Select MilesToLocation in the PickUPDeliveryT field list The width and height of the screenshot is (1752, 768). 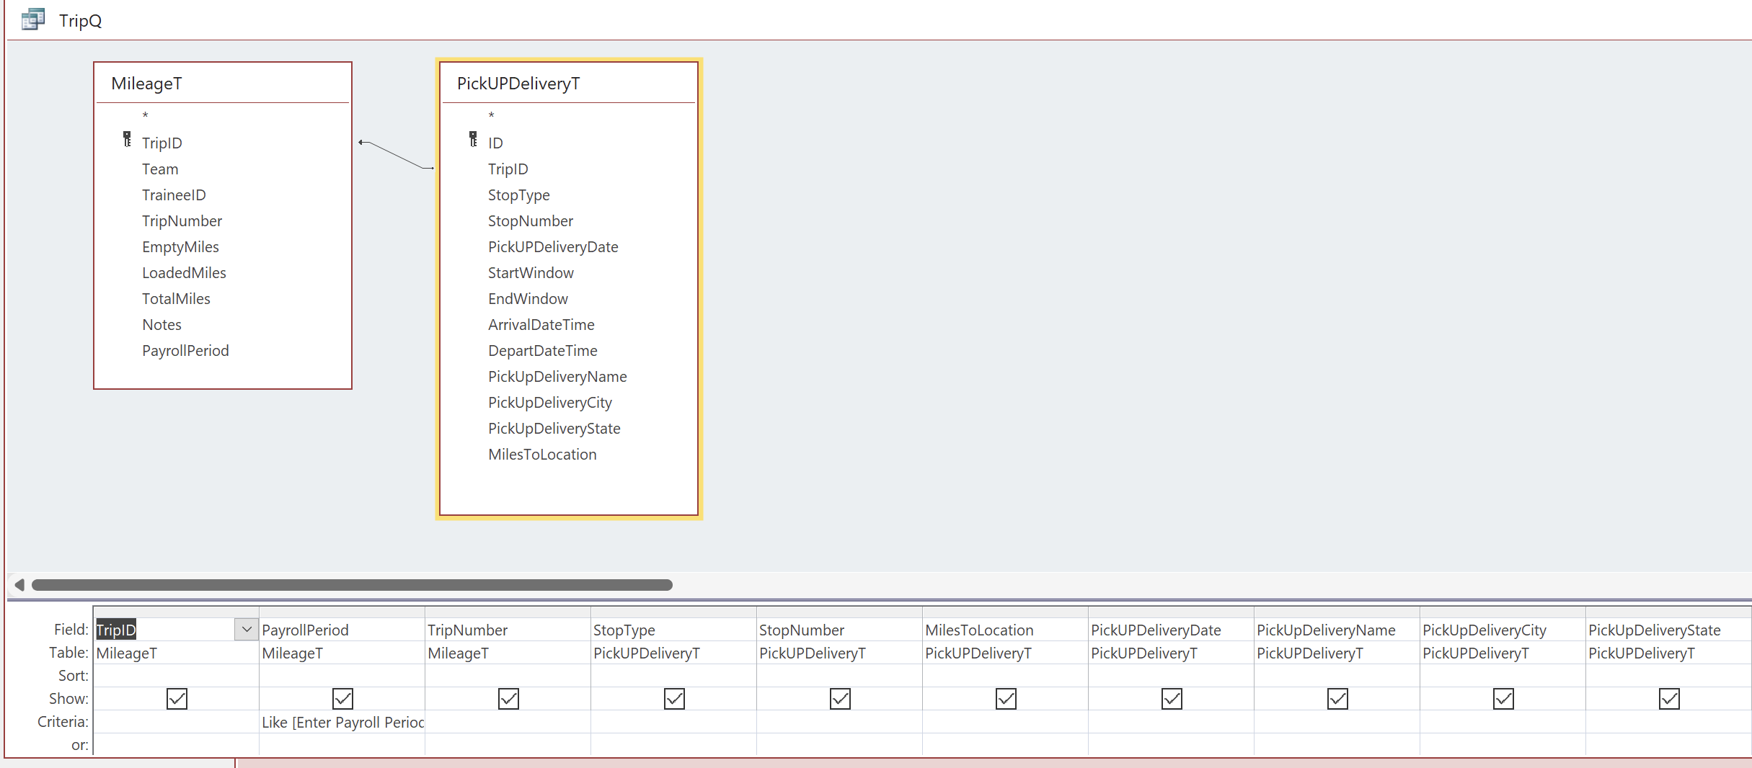pos(542,455)
